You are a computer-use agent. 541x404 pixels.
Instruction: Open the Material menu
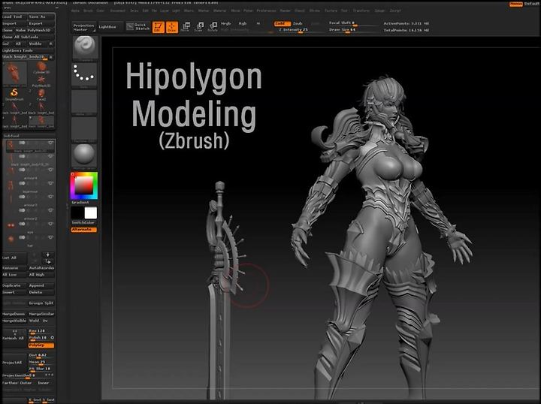pos(219,11)
